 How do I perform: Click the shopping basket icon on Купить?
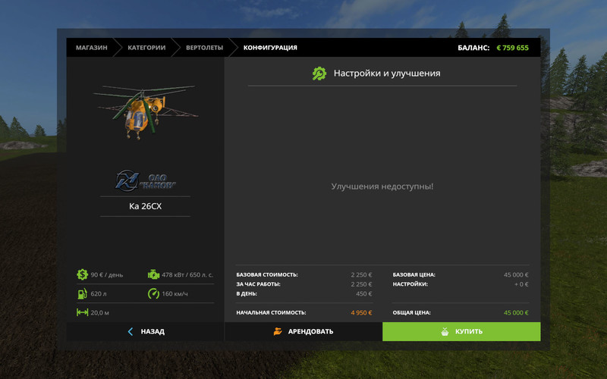pos(445,331)
